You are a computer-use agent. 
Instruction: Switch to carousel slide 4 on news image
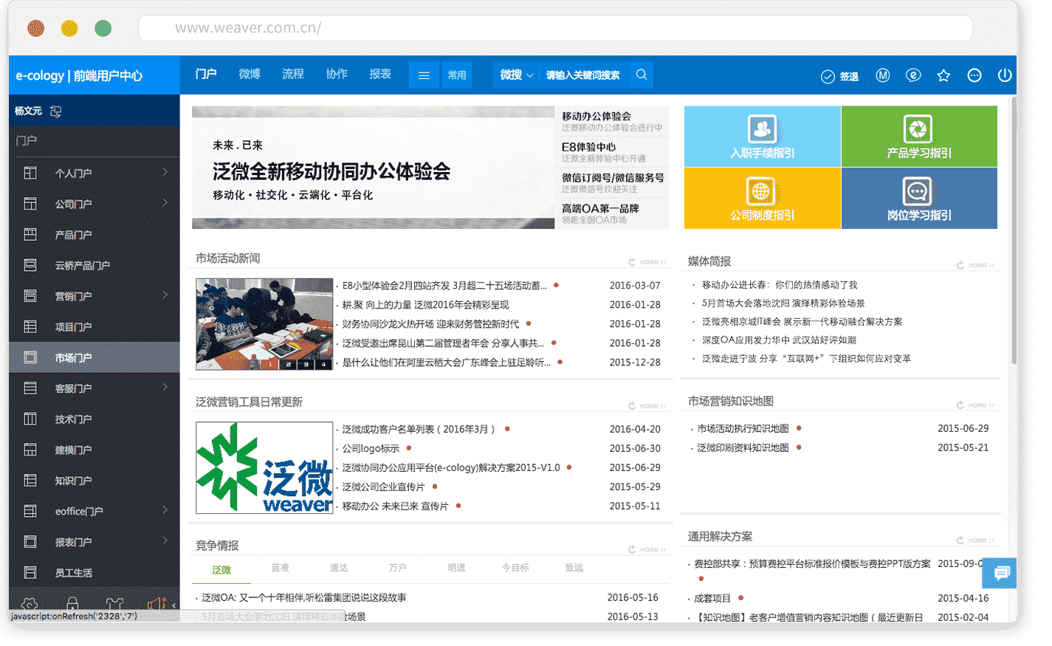(323, 364)
